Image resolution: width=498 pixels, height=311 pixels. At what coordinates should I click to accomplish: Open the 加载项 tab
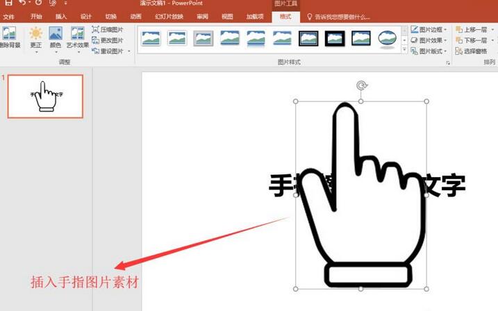(x=255, y=17)
